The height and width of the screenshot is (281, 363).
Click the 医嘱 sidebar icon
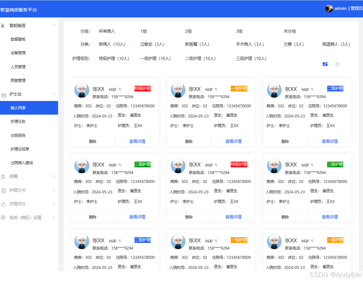tap(3, 177)
